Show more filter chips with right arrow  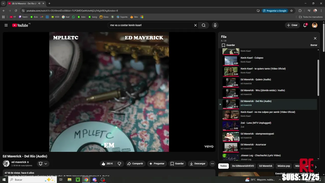pos(316,167)
